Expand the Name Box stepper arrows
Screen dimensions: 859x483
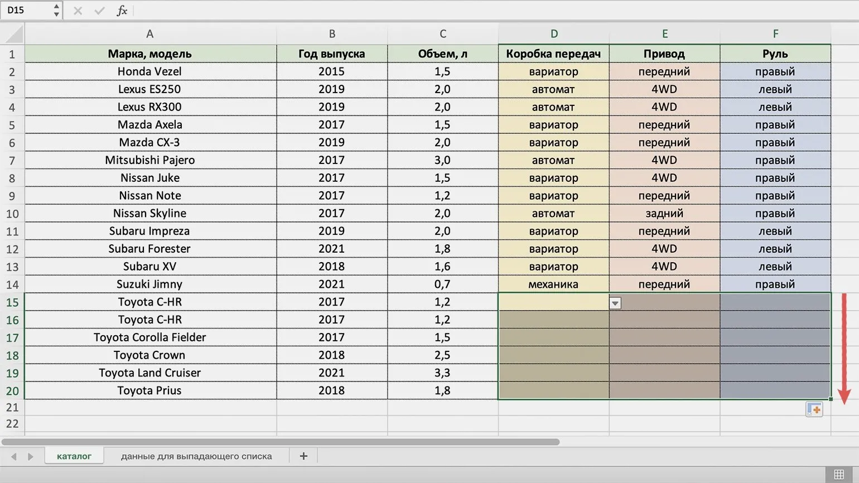pos(56,11)
